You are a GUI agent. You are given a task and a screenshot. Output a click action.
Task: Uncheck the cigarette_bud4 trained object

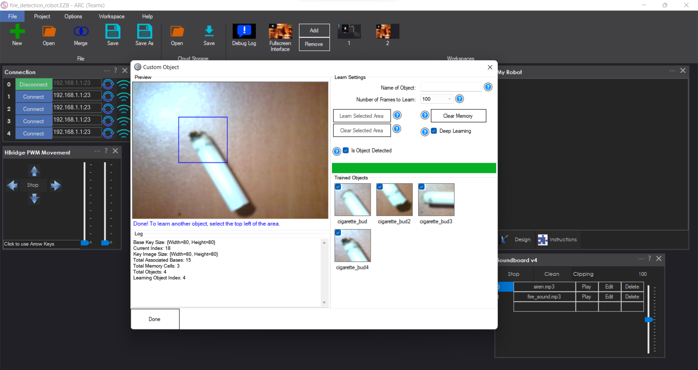click(338, 233)
